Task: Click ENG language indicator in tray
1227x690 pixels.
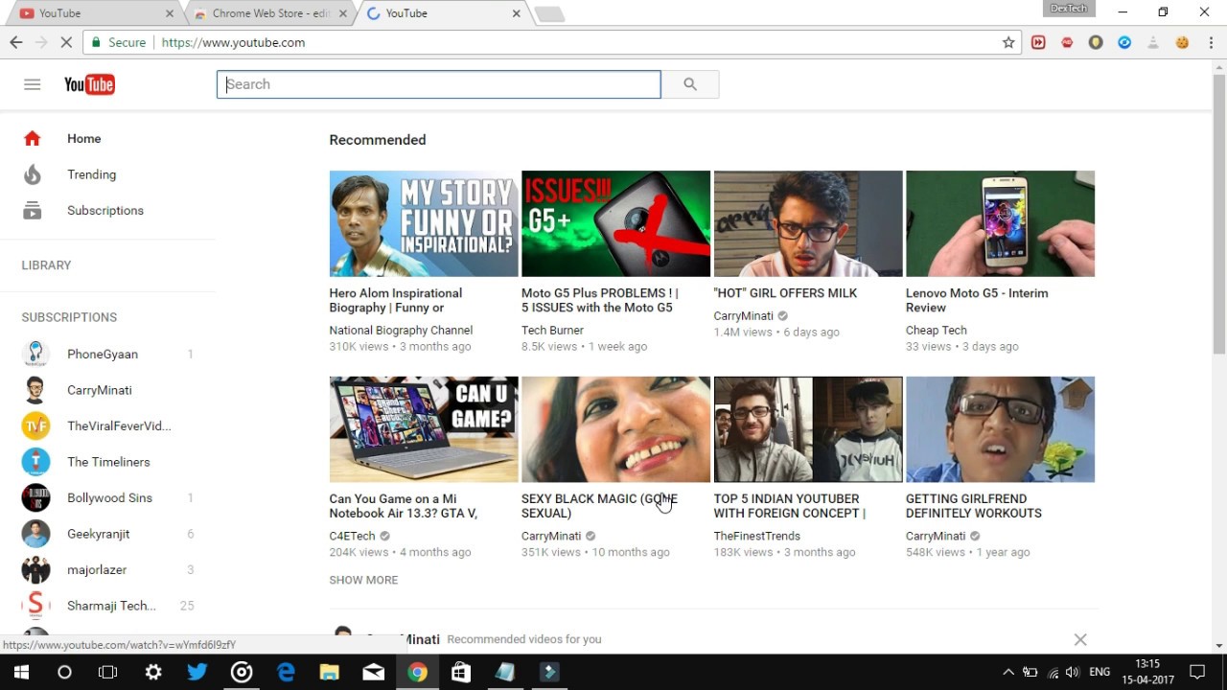Action: 1100,672
